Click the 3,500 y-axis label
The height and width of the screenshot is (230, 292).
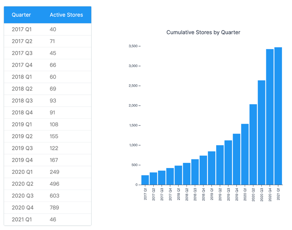[x=133, y=46]
